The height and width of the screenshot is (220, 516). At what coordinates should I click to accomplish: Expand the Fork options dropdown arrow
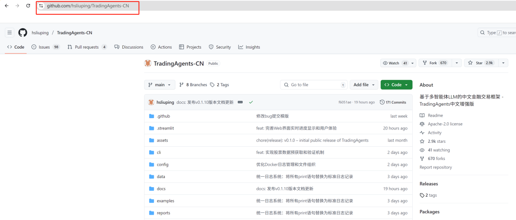click(457, 63)
